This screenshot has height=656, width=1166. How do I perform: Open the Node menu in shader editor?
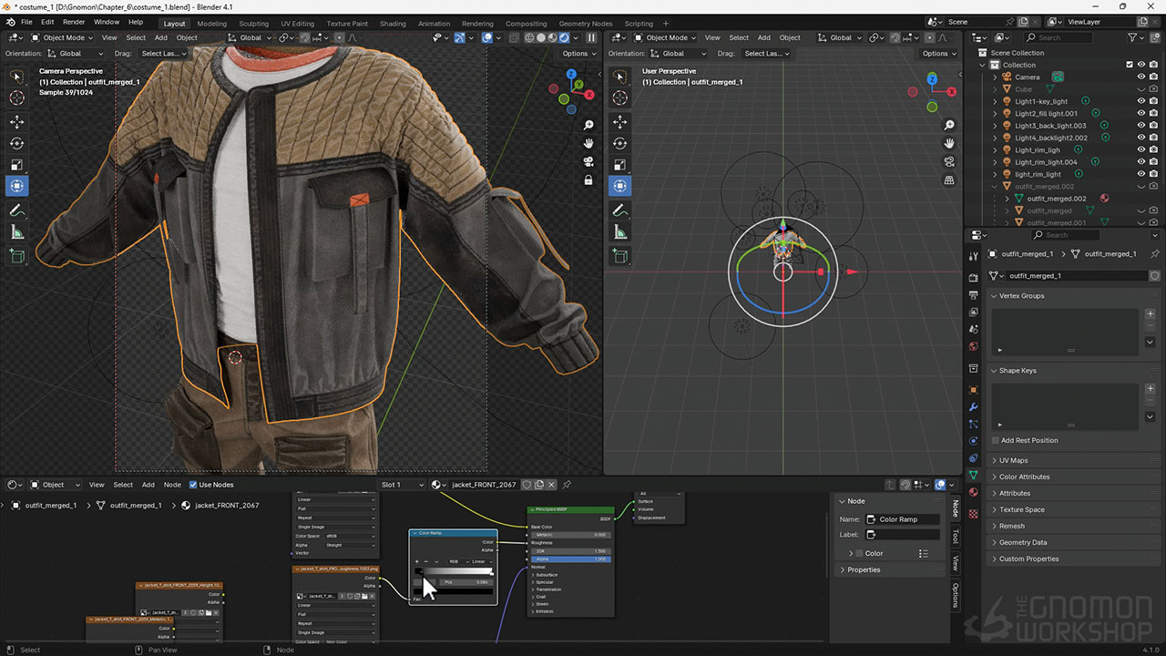(x=172, y=485)
